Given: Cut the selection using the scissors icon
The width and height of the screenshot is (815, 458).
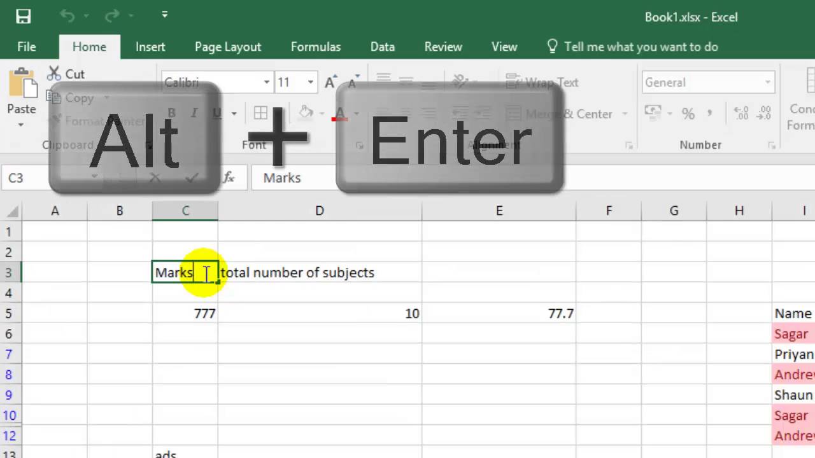Looking at the screenshot, I should [66, 74].
